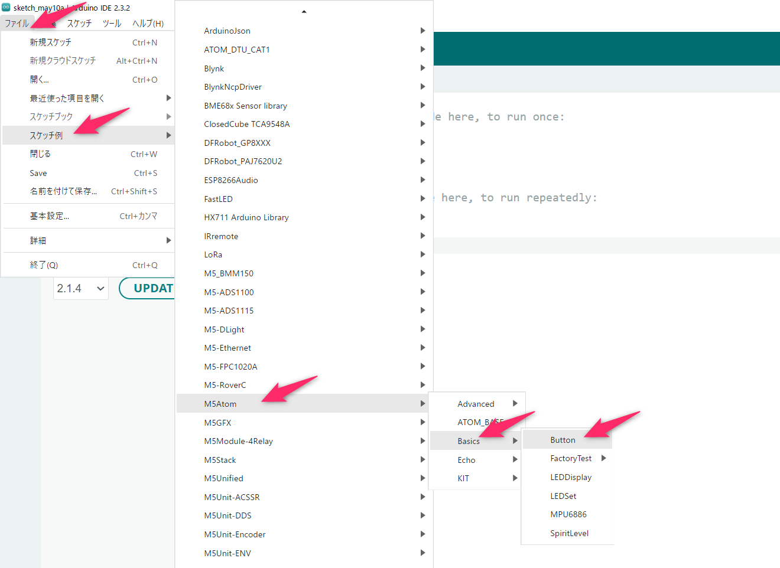The image size is (780, 568).
Task: Open M5-FPC1020A examples submenu
Action: tap(304, 367)
